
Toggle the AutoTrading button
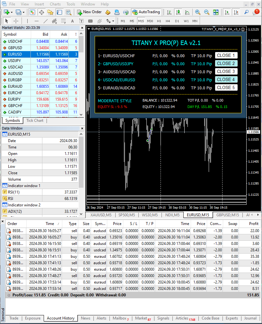146,12
